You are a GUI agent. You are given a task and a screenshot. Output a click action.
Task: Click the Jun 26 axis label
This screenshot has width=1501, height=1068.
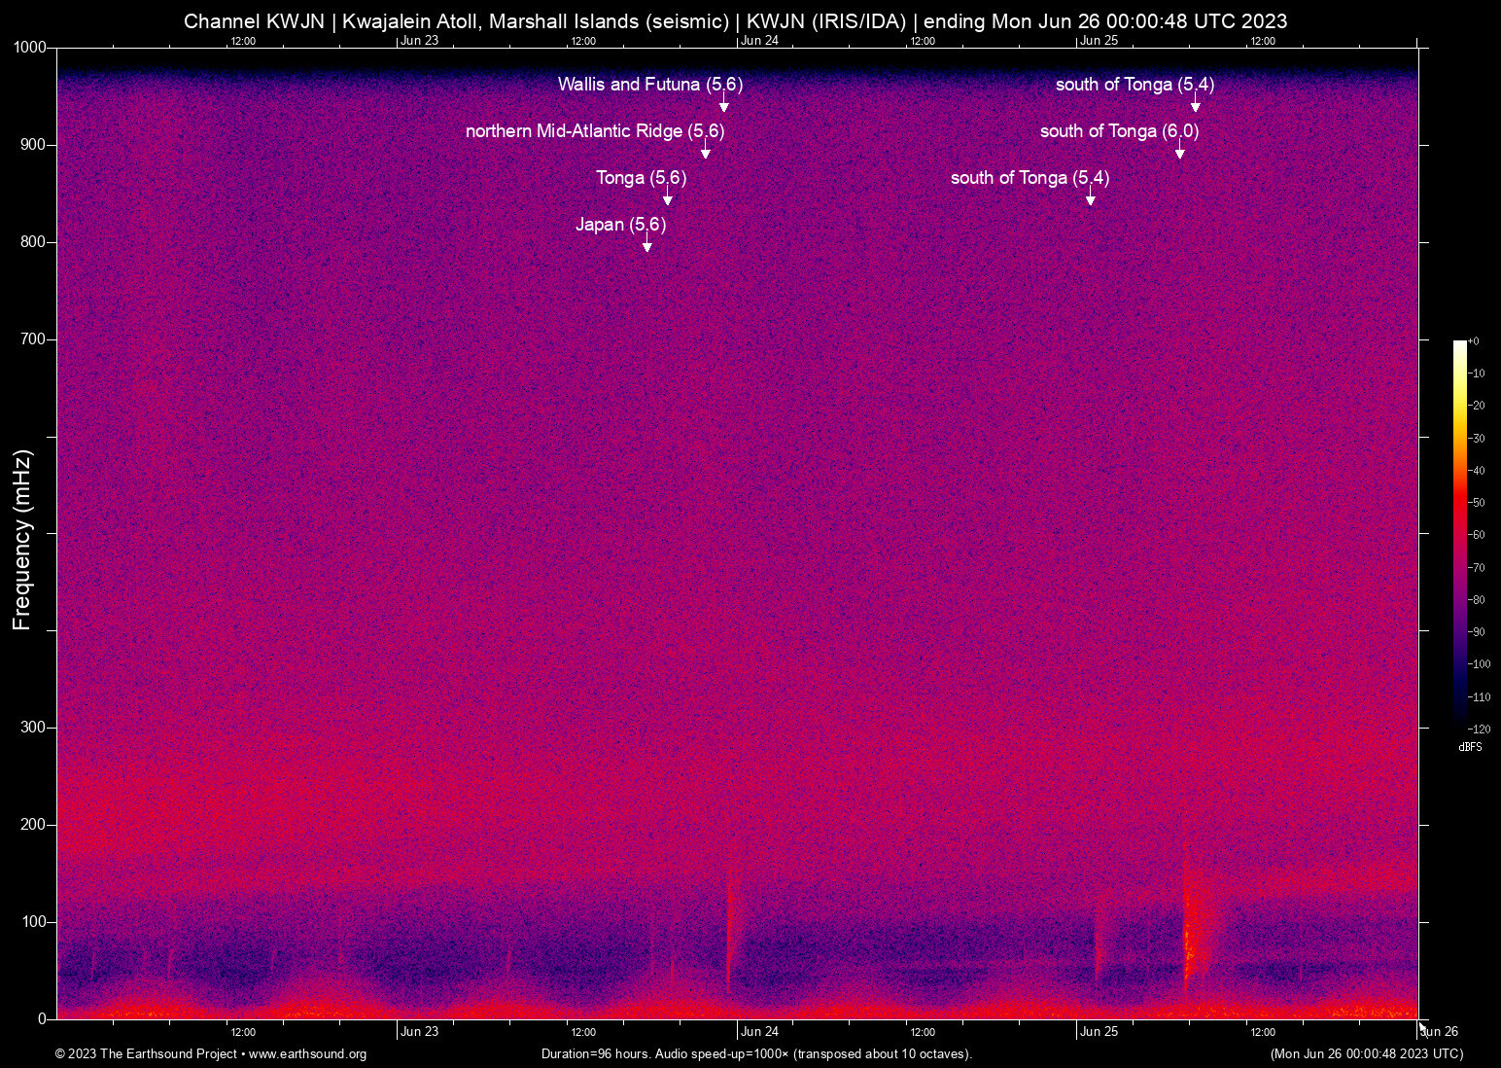(1441, 1031)
